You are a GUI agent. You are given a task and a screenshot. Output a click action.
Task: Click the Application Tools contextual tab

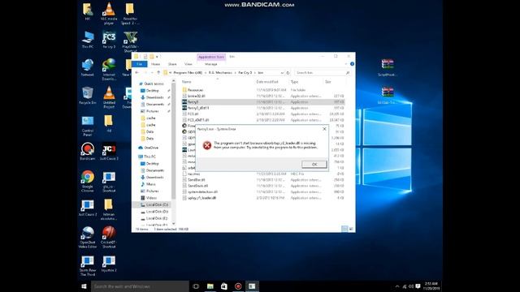[211, 57]
